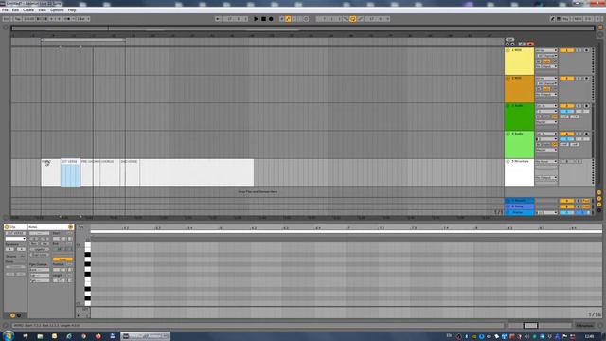This screenshot has width=606, height=341.
Task: Set monitor to Auto on 2 MIDI track
Action: [546, 89]
